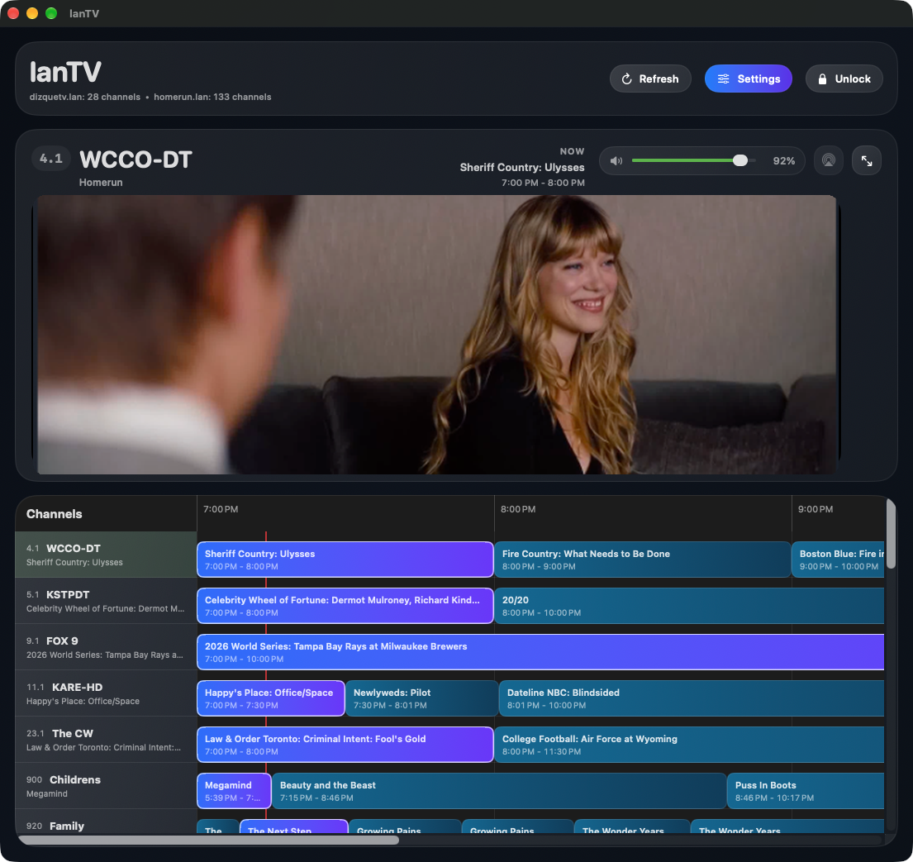Image resolution: width=913 pixels, height=862 pixels.
Task: Open Celebrity Wheel of Fortune guide block
Action: 345,606
